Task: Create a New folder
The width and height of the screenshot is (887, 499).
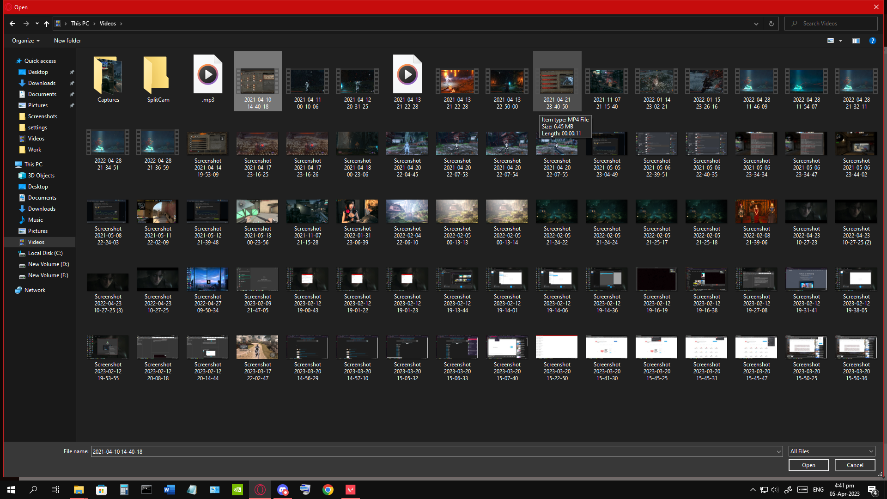Action: point(67,41)
